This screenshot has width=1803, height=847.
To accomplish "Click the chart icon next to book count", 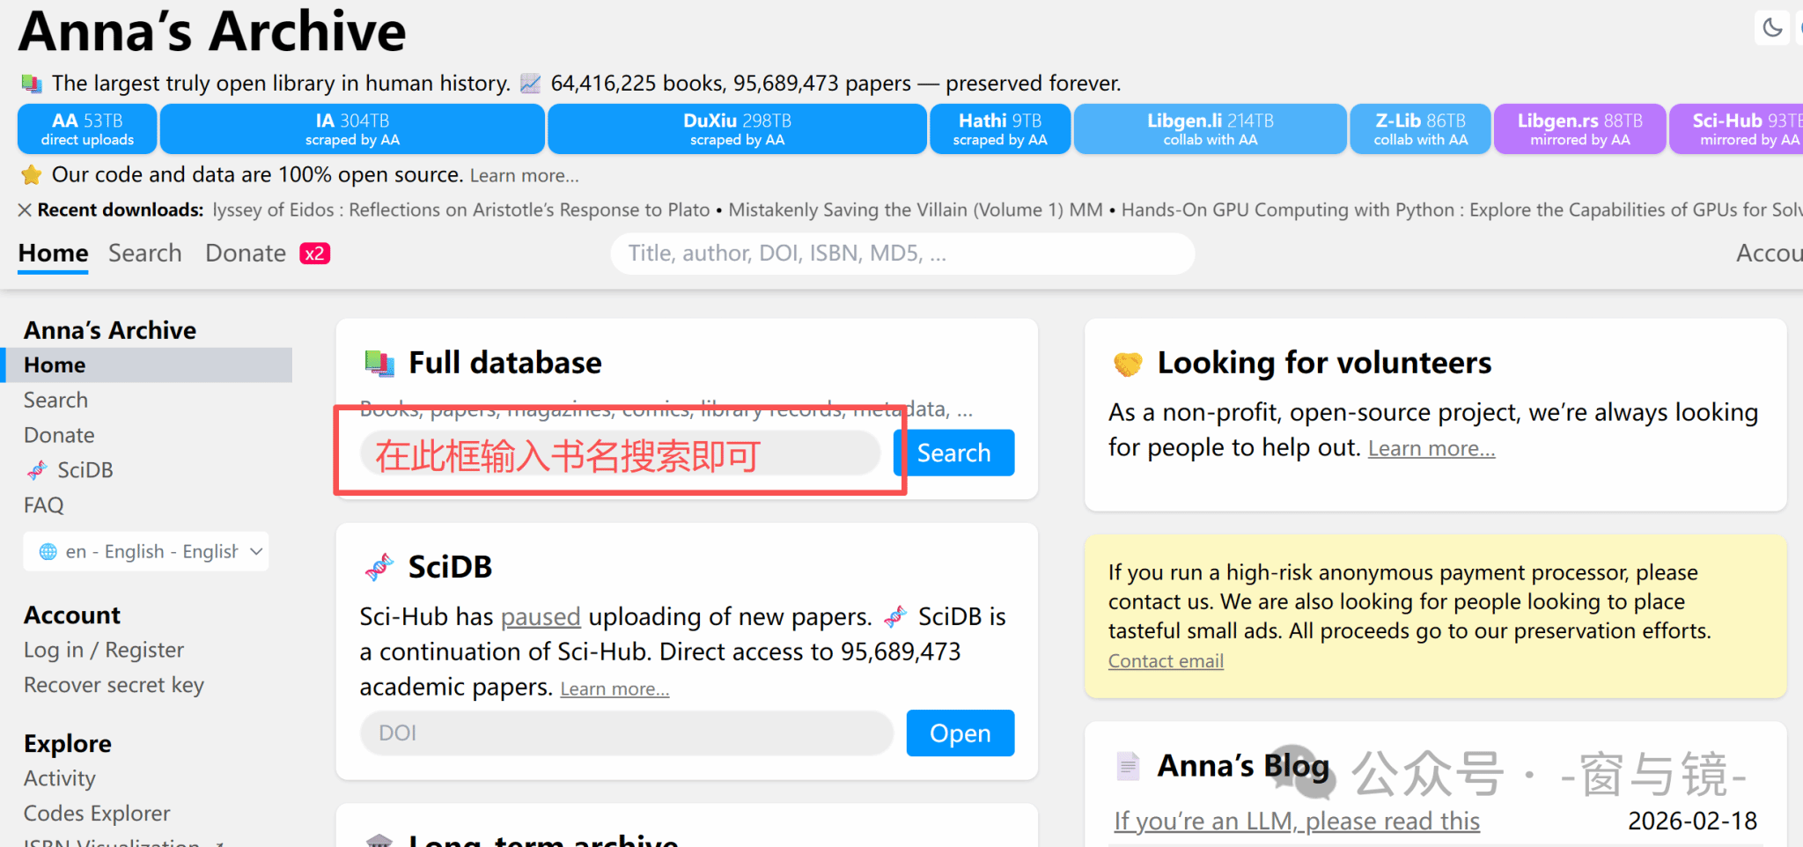I will (530, 84).
